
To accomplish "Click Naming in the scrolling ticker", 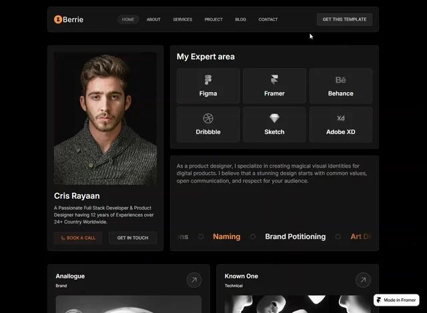I will [x=227, y=236].
